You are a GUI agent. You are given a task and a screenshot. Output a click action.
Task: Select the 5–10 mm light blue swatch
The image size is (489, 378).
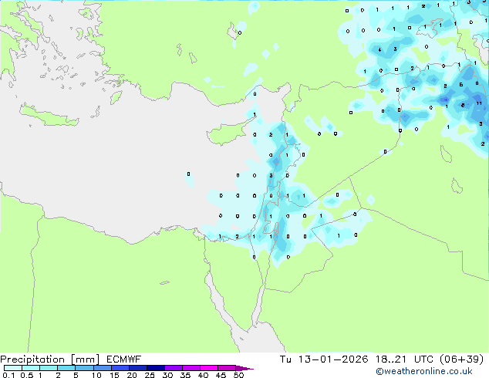[x=84, y=368]
